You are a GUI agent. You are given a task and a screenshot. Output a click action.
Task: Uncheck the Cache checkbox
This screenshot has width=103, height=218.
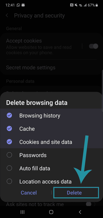(x=9, y=129)
